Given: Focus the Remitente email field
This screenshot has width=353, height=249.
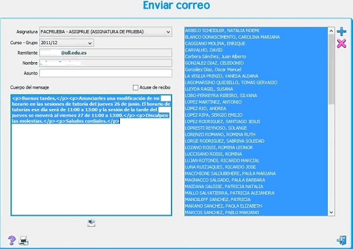Looking at the screenshot, I should [106, 53].
